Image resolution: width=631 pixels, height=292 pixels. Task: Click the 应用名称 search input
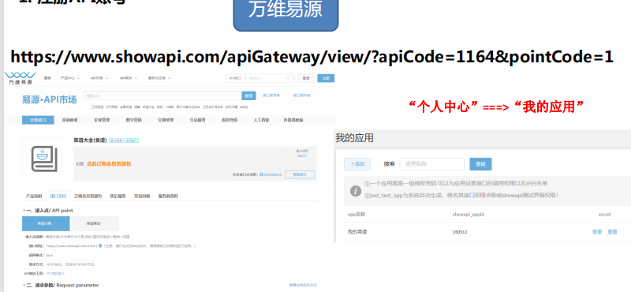point(431,164)
